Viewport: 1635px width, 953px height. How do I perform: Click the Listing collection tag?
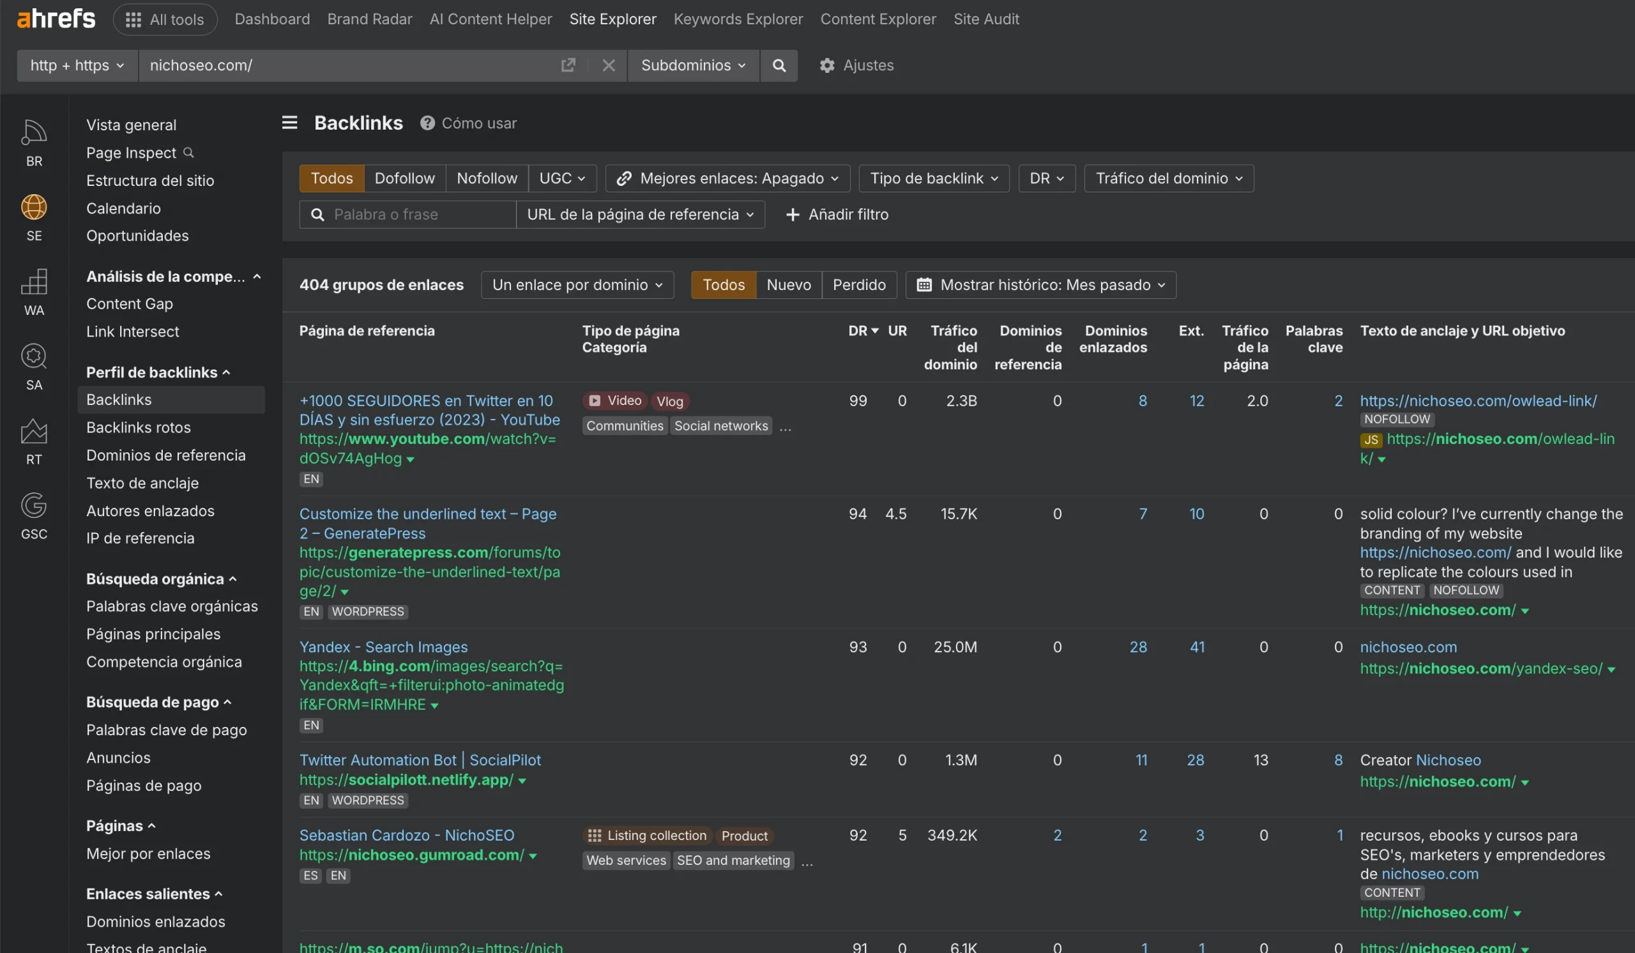(x=647, y=835)
